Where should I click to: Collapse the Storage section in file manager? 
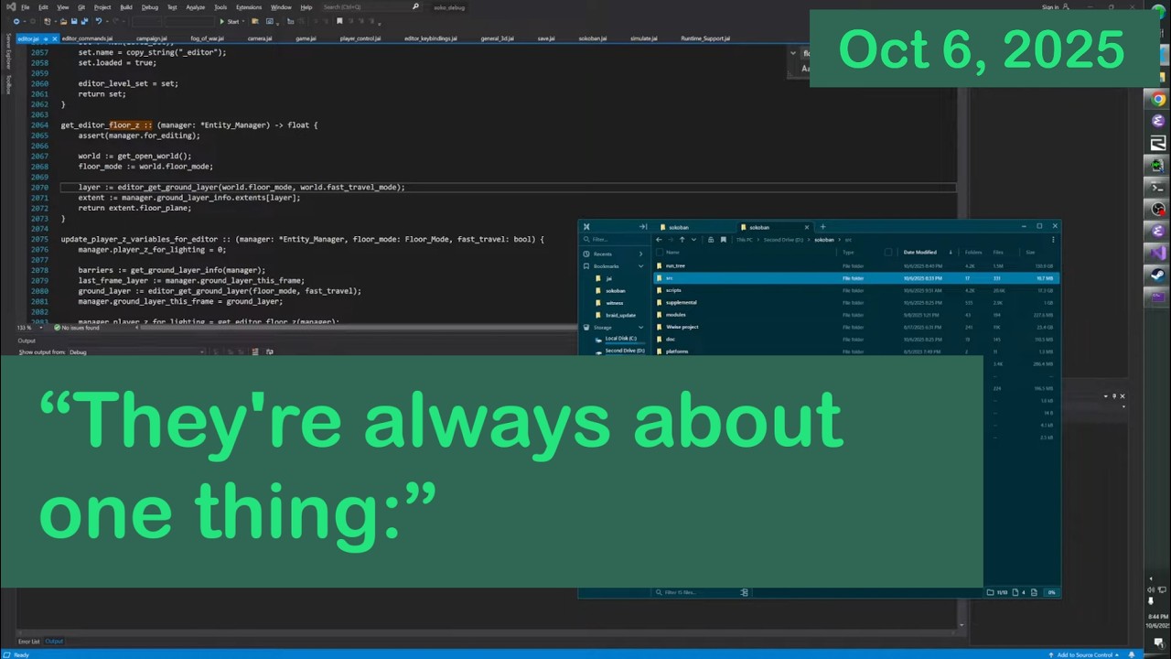click(x=640, y=327)
